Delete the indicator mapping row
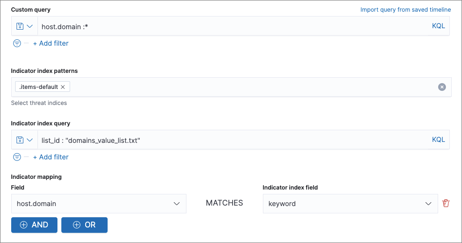This screenshot has height=243, width=462. click(x=445, y=204)
